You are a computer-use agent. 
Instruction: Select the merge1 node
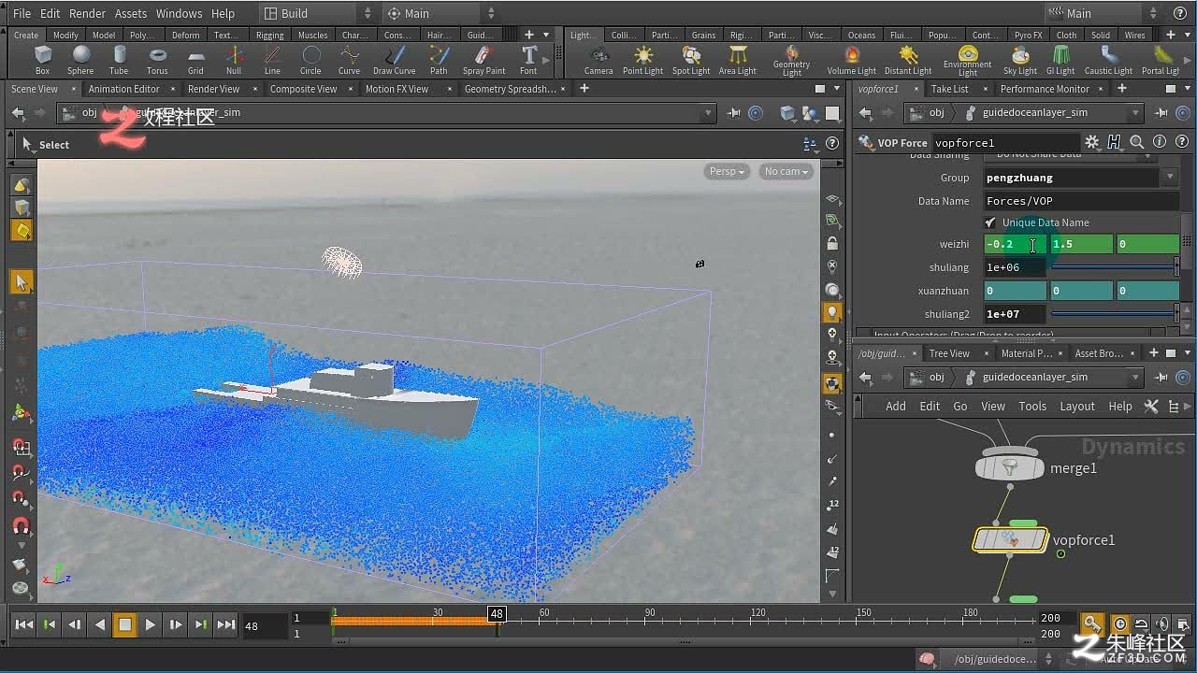pos(1009,467)
